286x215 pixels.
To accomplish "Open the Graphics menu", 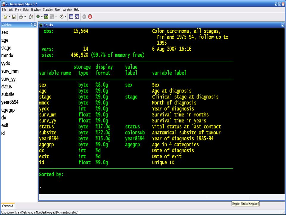I will point(36,10).
